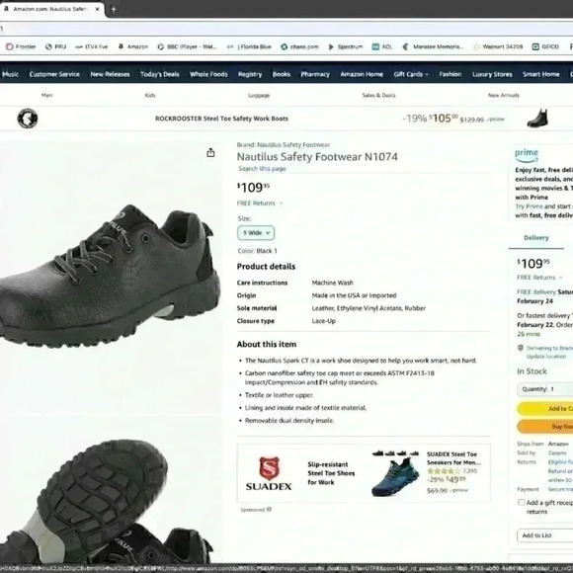The width and height of the screenshot is (573, 573).
Task: Click the ROCKROOSTER black boot thumbnail
Action: (537, 119)
